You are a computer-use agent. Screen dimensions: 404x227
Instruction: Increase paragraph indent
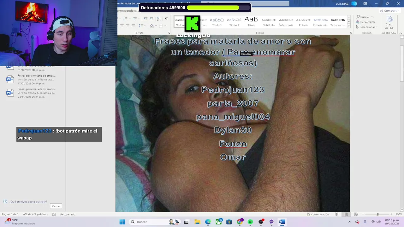point(151,19)
